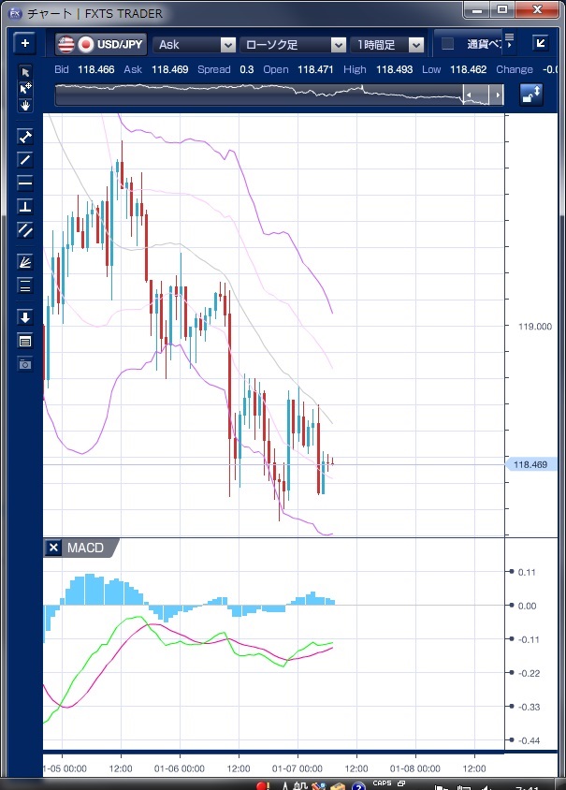Viewport: 566px width, 790px height.
Task: Close the MACD indicator panel
Action: (53, 548)
